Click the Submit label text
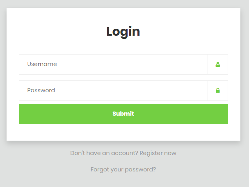Image resolution: width=249 pixels, height=187 pixels. (123, 114)
